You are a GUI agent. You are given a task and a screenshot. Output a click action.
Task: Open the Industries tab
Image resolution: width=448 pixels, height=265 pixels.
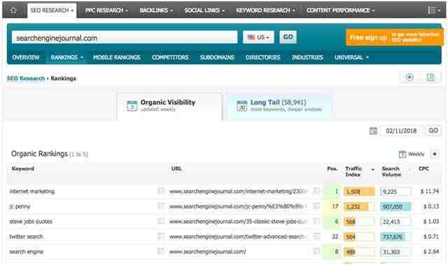pos(307,57)
